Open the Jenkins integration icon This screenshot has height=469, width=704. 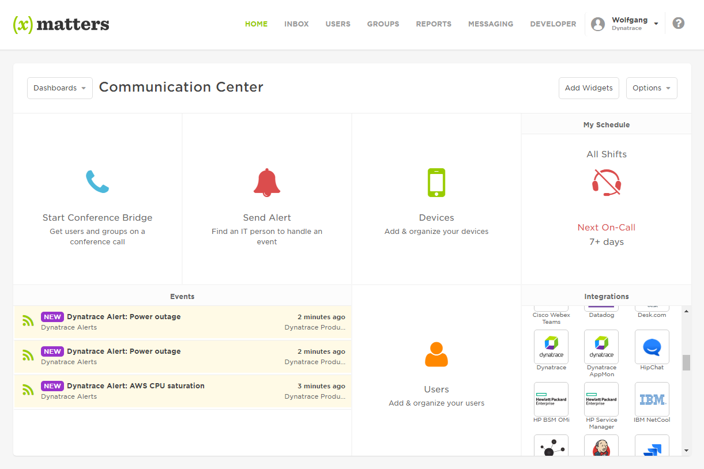click(601, 445)
